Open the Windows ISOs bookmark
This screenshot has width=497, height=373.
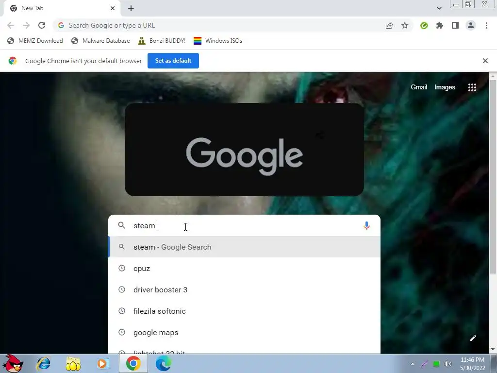(x=218, y=41)
